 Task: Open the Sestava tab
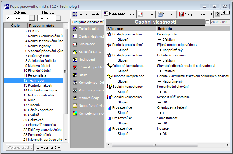click(x=167, y=14)
